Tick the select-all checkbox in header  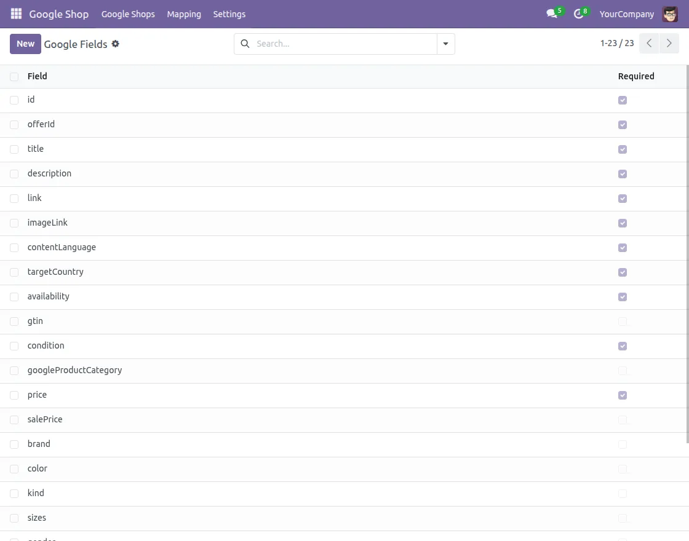point(14,77)
